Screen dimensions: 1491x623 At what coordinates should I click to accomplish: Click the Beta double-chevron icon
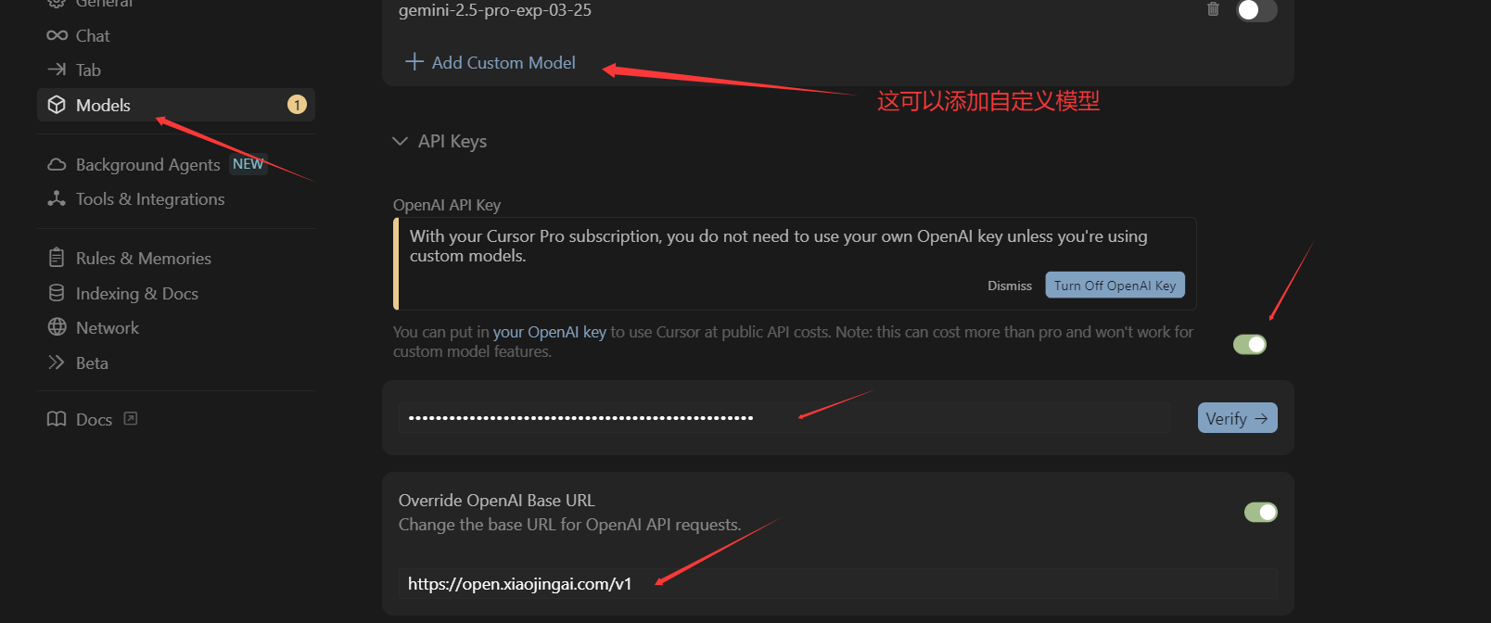(x=57, y=362)
